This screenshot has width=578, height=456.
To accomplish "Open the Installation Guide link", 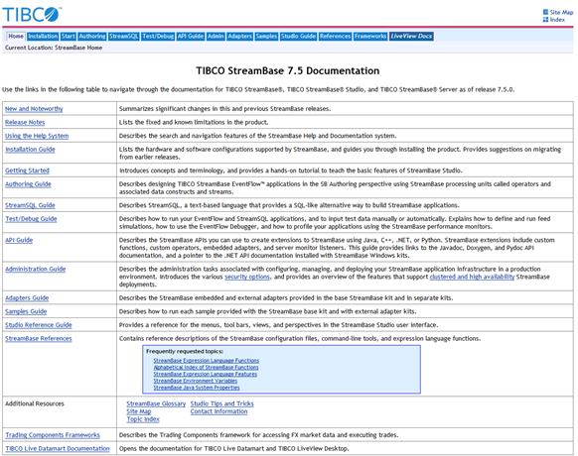I will [30, 150].
